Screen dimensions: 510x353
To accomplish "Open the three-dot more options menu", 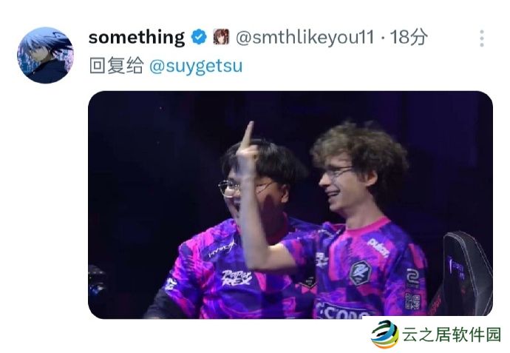I will tap(482, 38).
